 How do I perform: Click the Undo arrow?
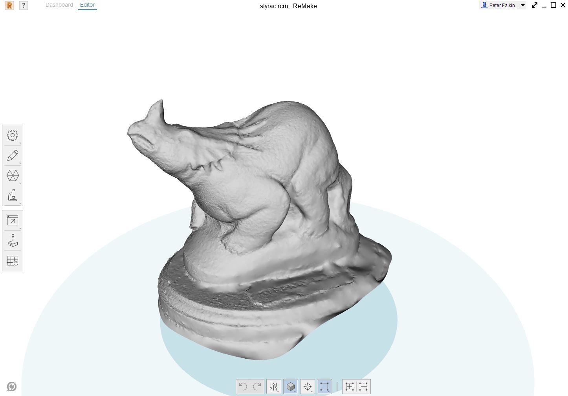[x=242, y=387]
